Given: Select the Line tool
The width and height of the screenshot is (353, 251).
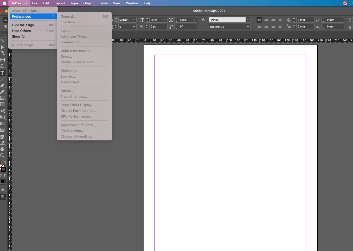Looking at the screenshot, I should 2,79.
